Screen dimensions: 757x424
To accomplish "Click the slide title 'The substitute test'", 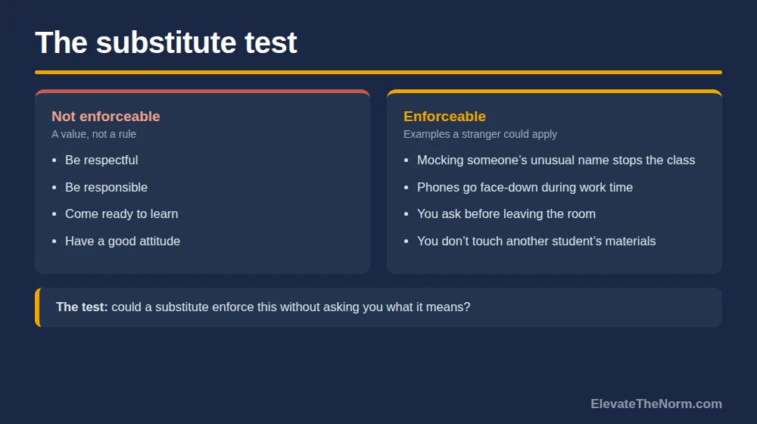I will tap(166, 42).
